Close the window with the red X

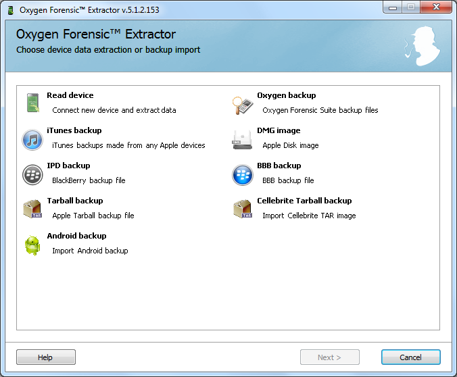coord(436,7)
